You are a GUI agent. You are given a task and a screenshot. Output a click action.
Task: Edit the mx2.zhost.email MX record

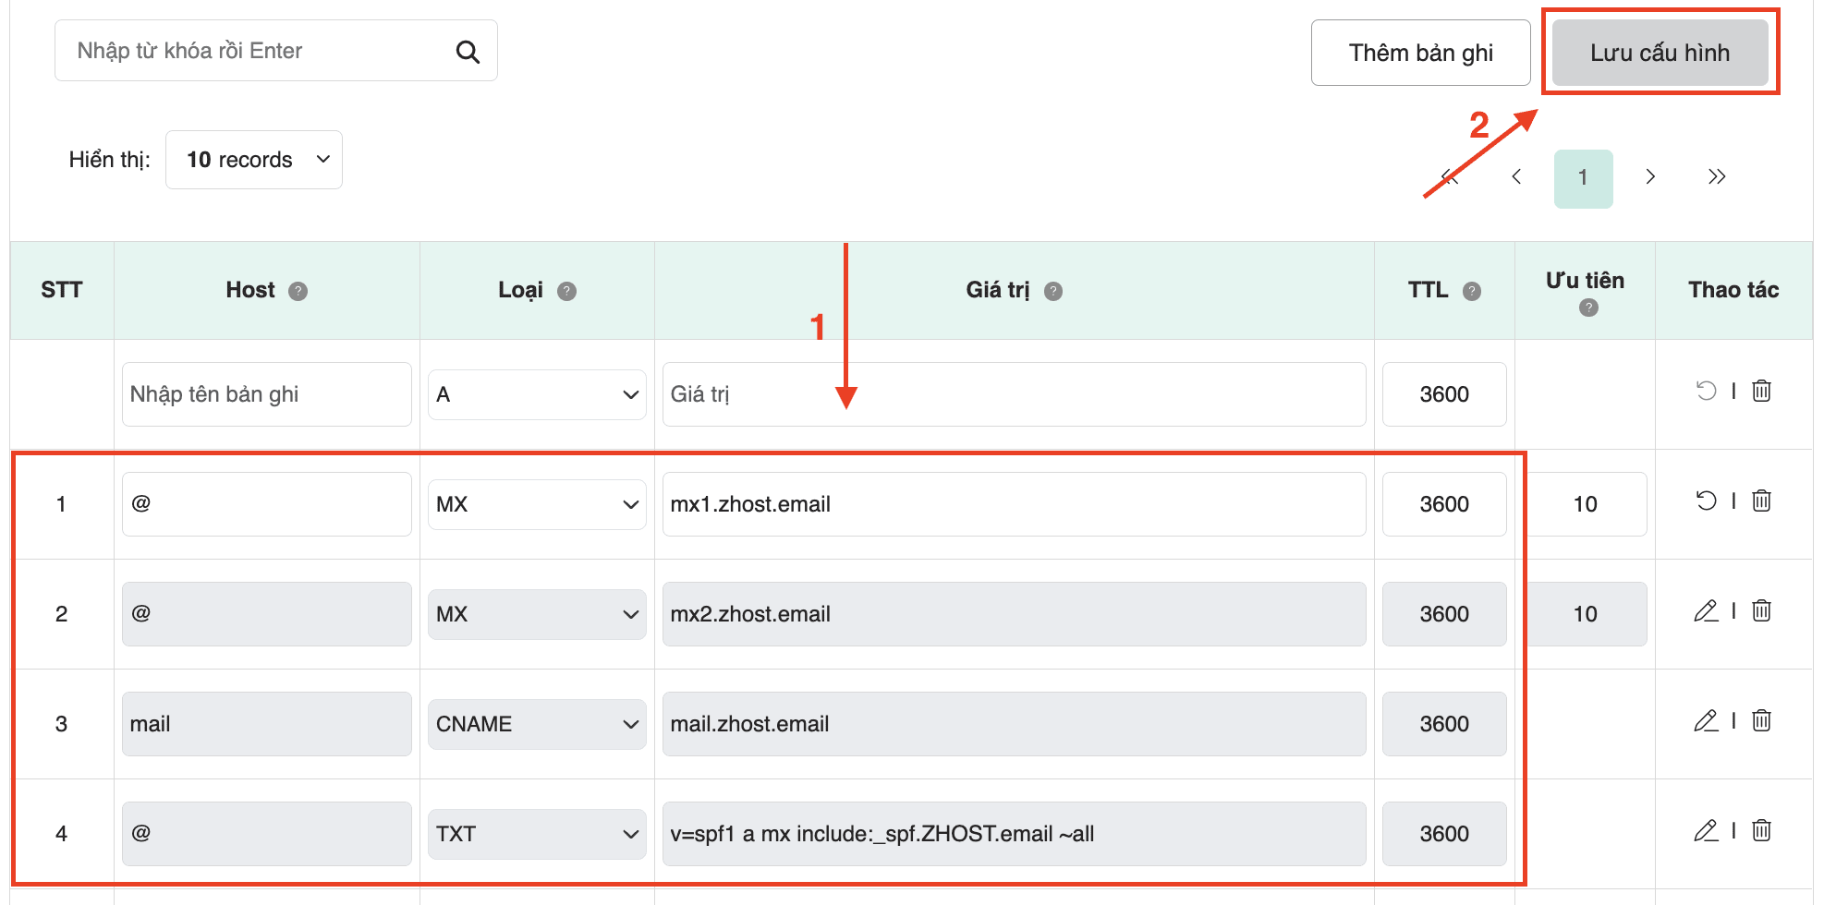(x=1707, y=610)
